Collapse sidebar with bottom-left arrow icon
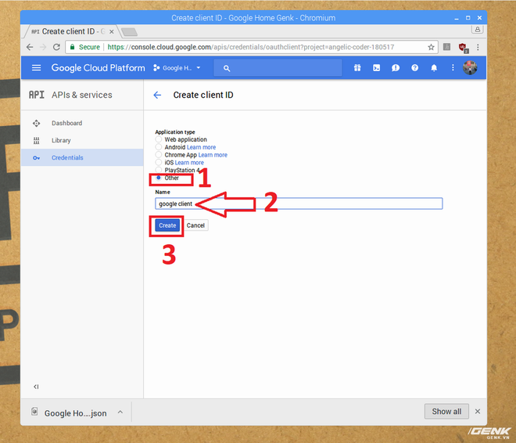The height and width of the screenshot is (443, 516). 36,387
